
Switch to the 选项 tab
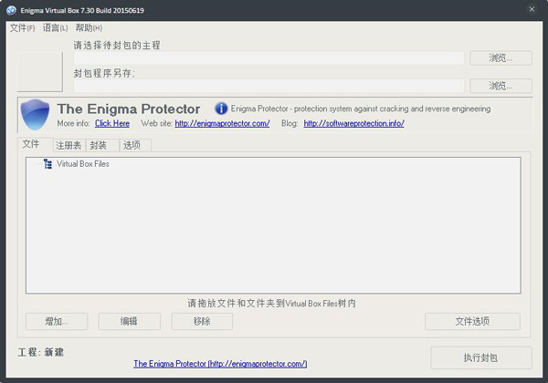tap(135, 145)
